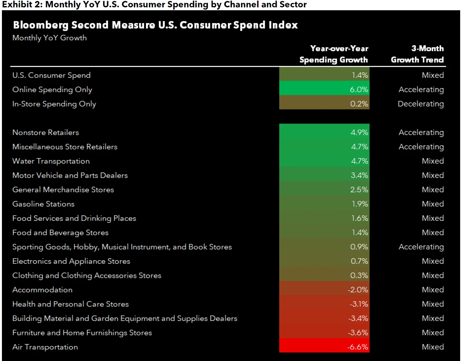Select the Gasoline Stations row
464x361 pixels.
click(43, 204)
